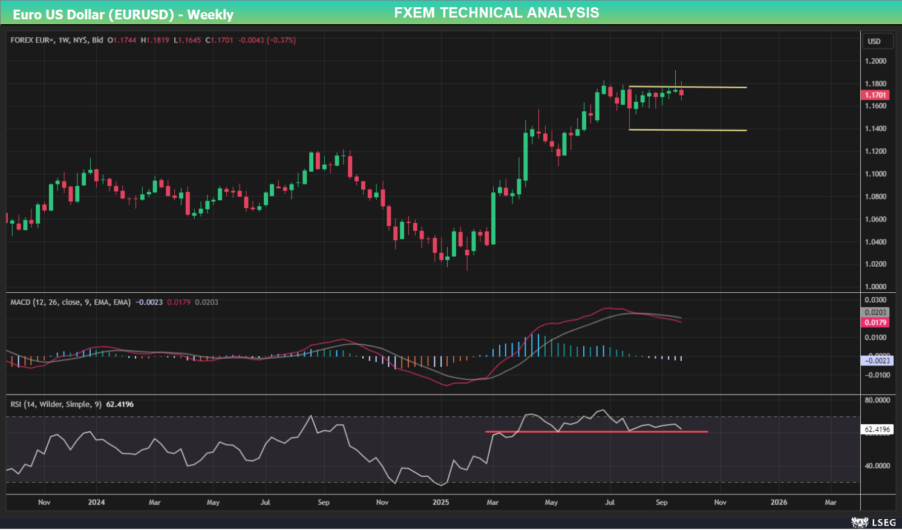This screenshot has height=530, width=902.
Task: Click the LSEG logo in the footer
Action: point(874,522)
